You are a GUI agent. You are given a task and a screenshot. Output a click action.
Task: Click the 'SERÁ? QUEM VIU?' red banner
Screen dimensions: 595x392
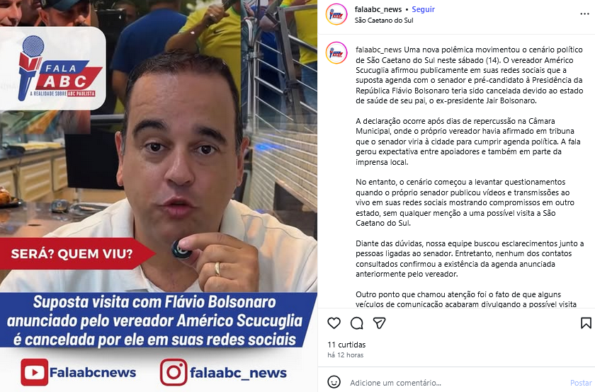tap(72, 253)
